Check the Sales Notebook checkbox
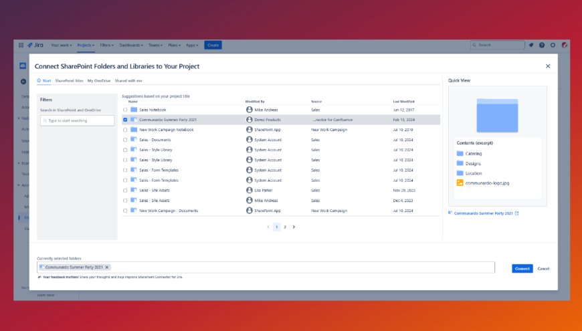 coord(125,110)
